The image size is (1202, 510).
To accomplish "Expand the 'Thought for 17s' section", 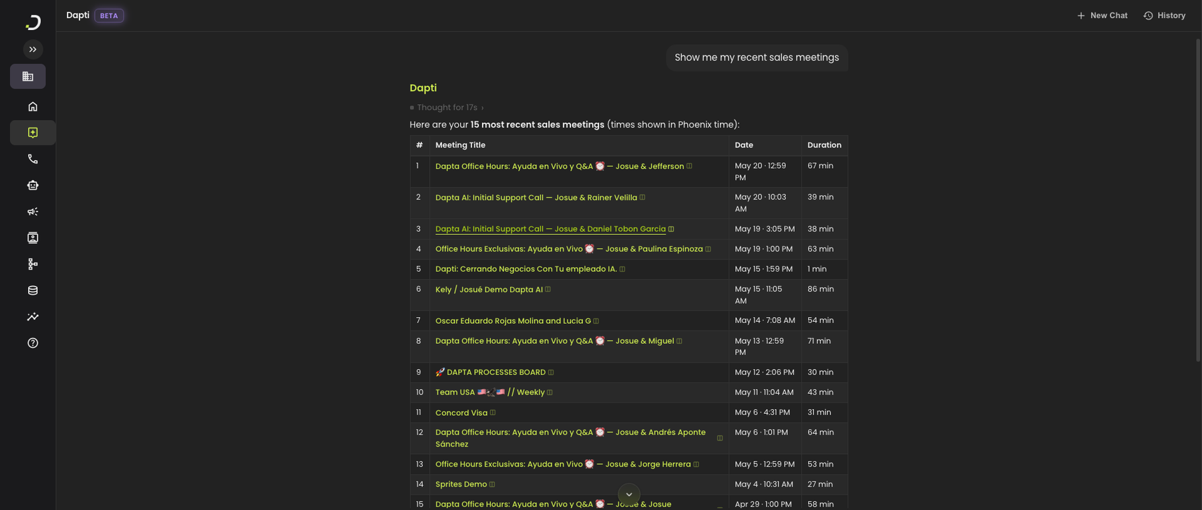I will pos(447,107).
